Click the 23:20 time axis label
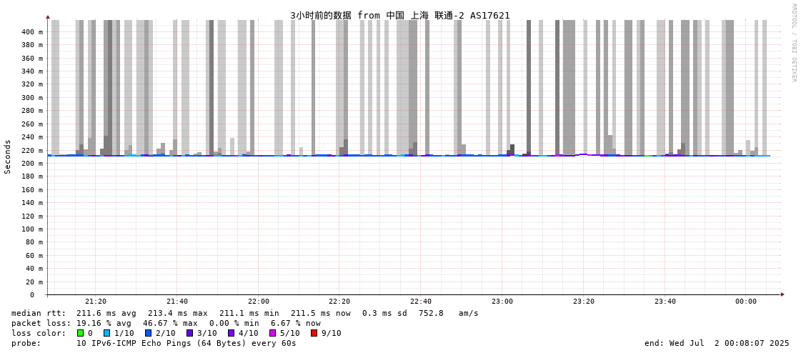This screenshot has height=353, width=801. [583, 302]
